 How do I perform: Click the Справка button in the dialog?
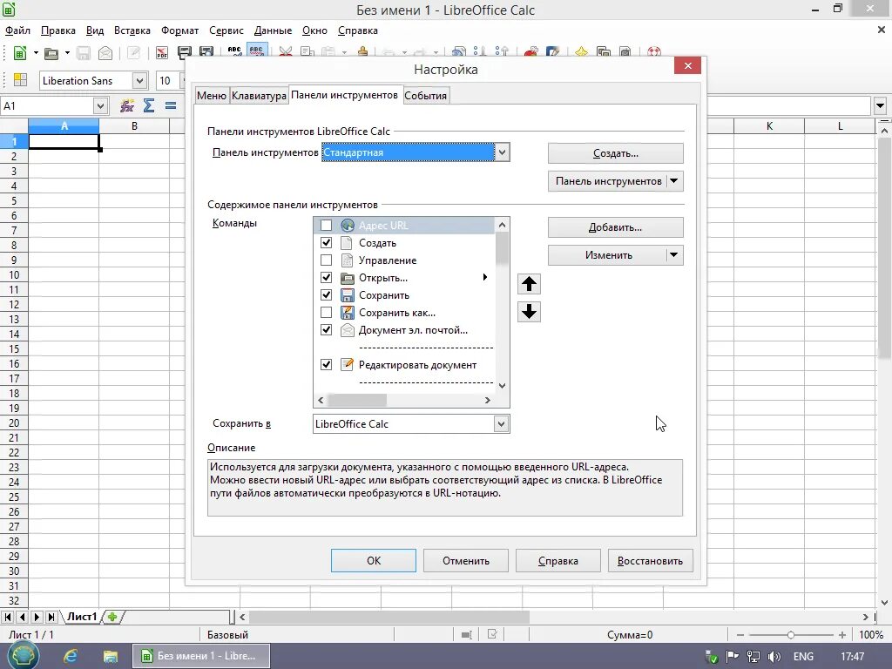point(558,560)
